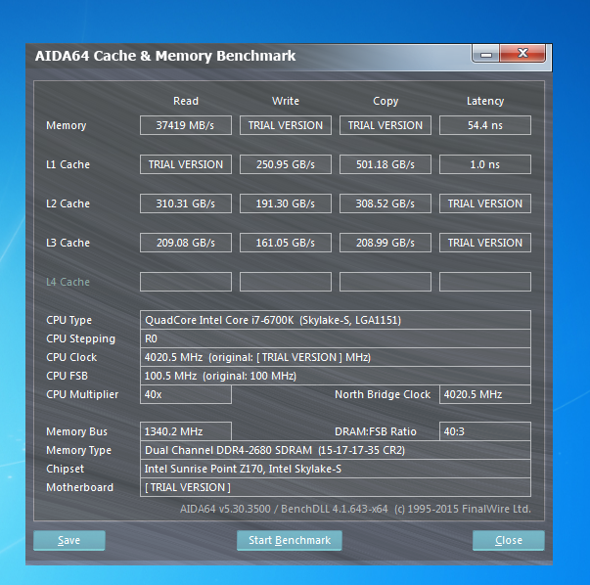Click North Bridge Clock 4020.5 MHz value

point(485,394)
